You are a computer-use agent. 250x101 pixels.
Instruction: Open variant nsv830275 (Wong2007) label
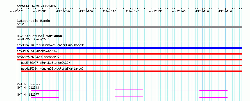tap(34, 39)
